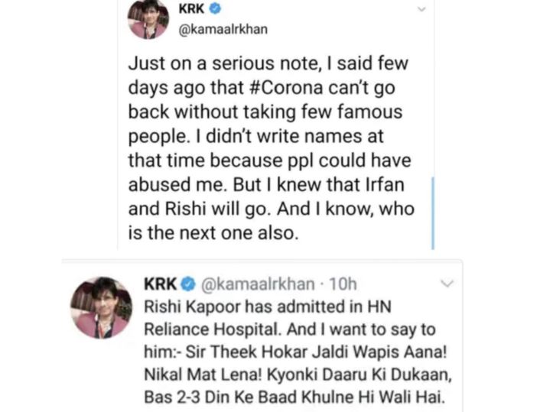Screen dimensions: 553x412
Task: Click the line ending 'Khulne Hi Wali Hai.'
Action: pyautogui.click(x=294, y=397)
